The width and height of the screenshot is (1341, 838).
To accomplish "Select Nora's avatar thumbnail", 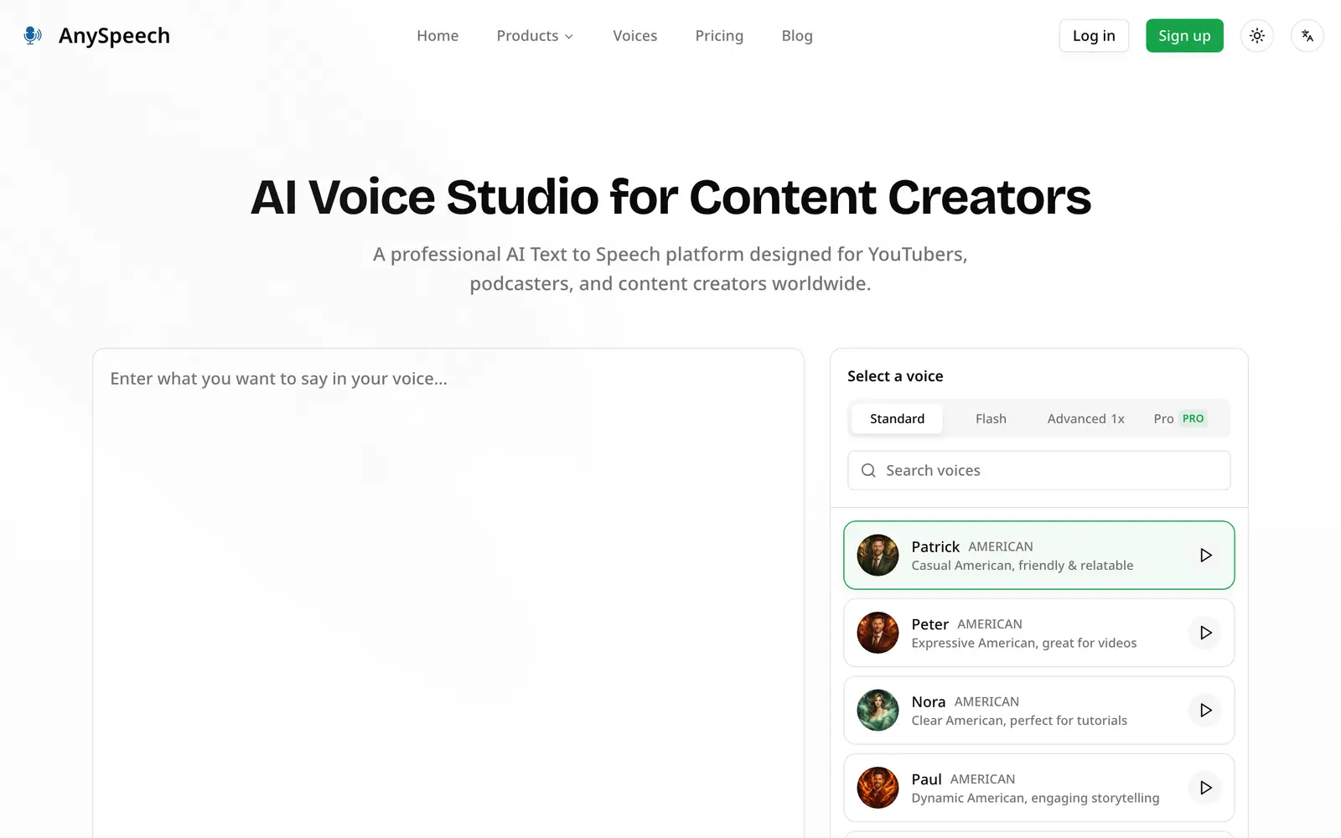I will pyautogui.click(x=878, y=710).
